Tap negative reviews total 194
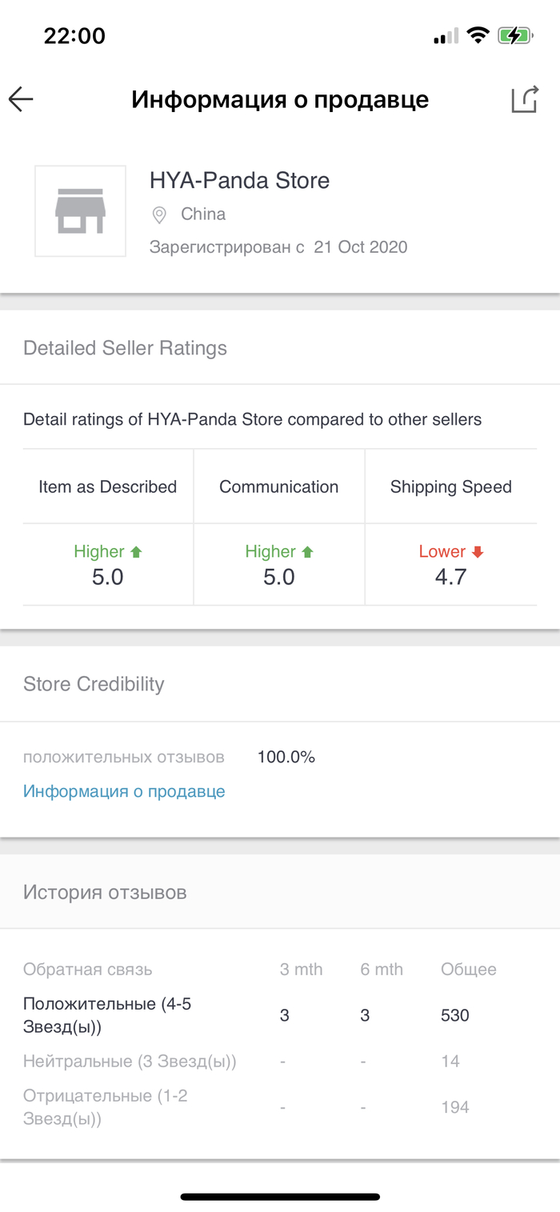The height and width of the screenshot is (1212, 560). coord(455,1108)
